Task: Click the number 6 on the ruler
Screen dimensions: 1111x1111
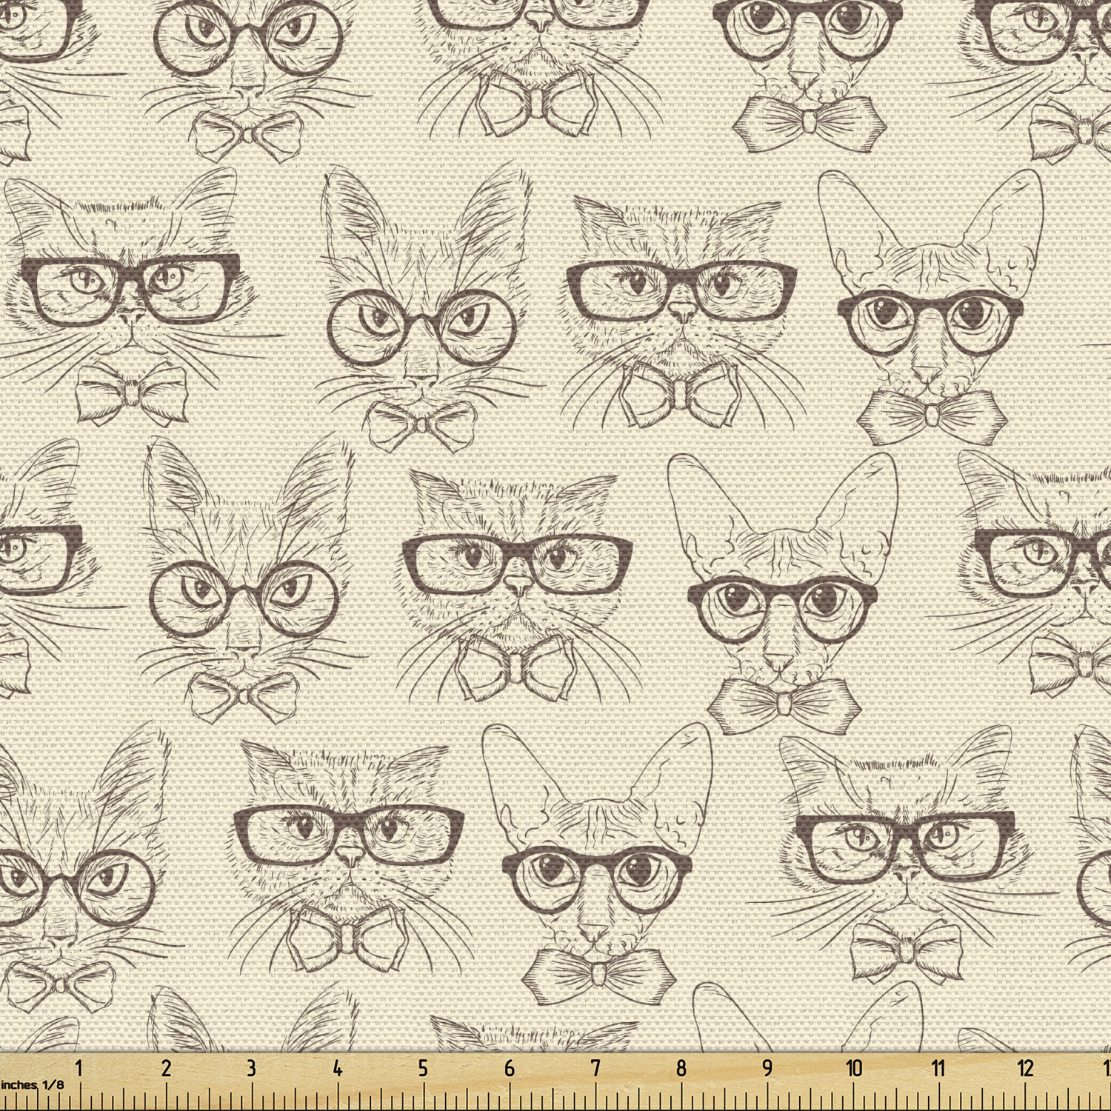Action: click(510, 1068)
